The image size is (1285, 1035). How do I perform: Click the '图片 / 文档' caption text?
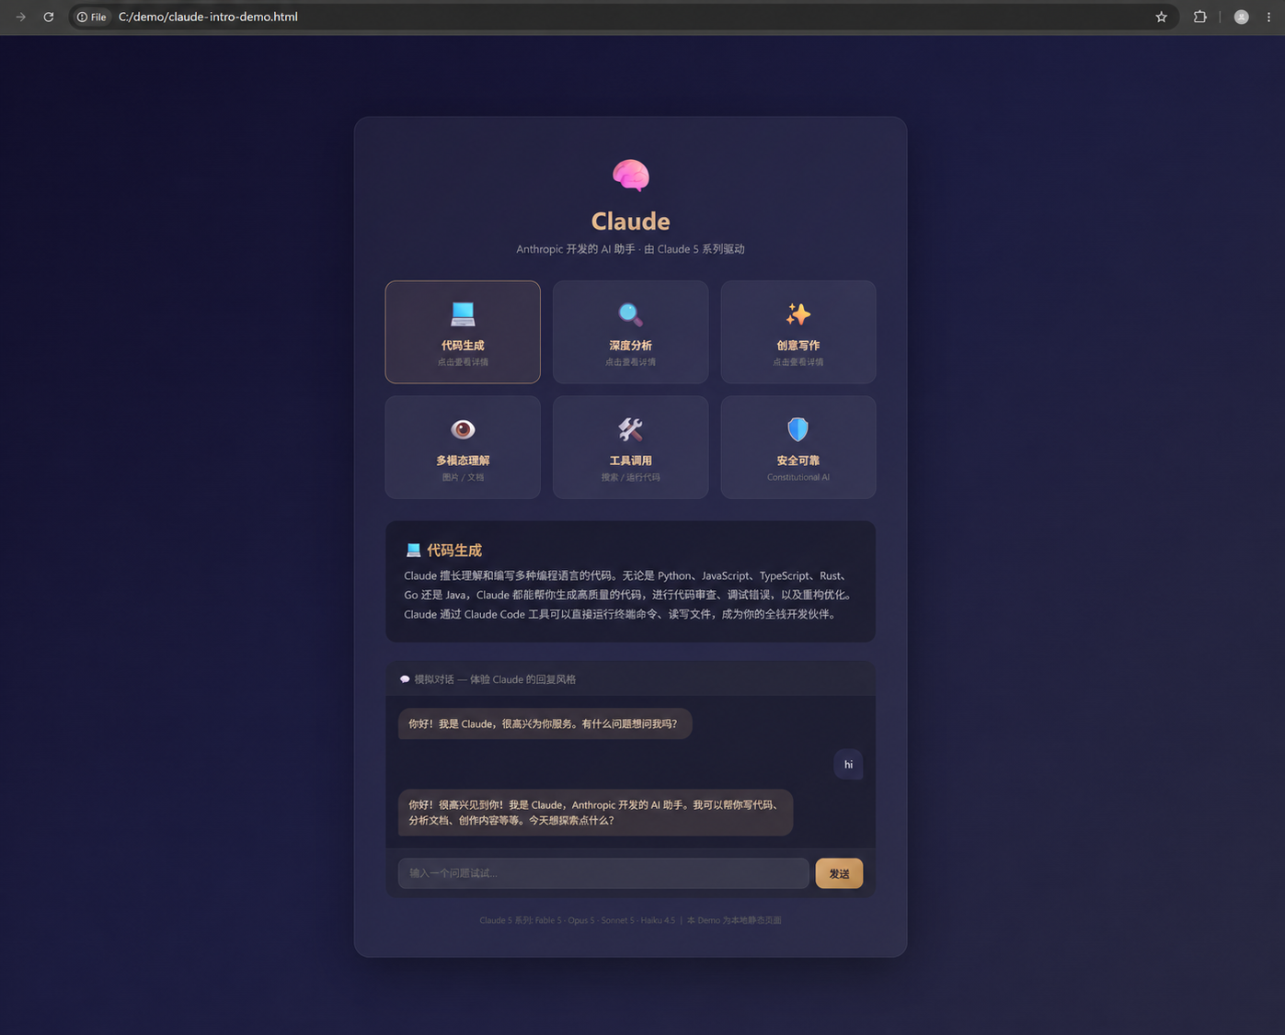pyautogui.click(x=463, y=477)
